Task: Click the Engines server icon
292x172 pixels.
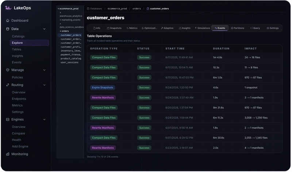Action: [x=8, y=120]
